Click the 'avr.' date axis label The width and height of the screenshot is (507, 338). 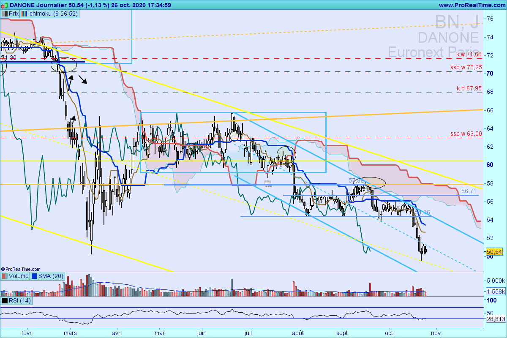point(117,333)
